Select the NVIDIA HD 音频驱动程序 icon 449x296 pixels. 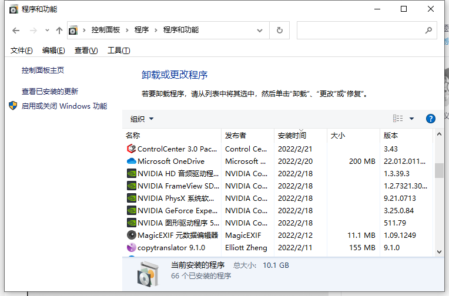[132, 173]
